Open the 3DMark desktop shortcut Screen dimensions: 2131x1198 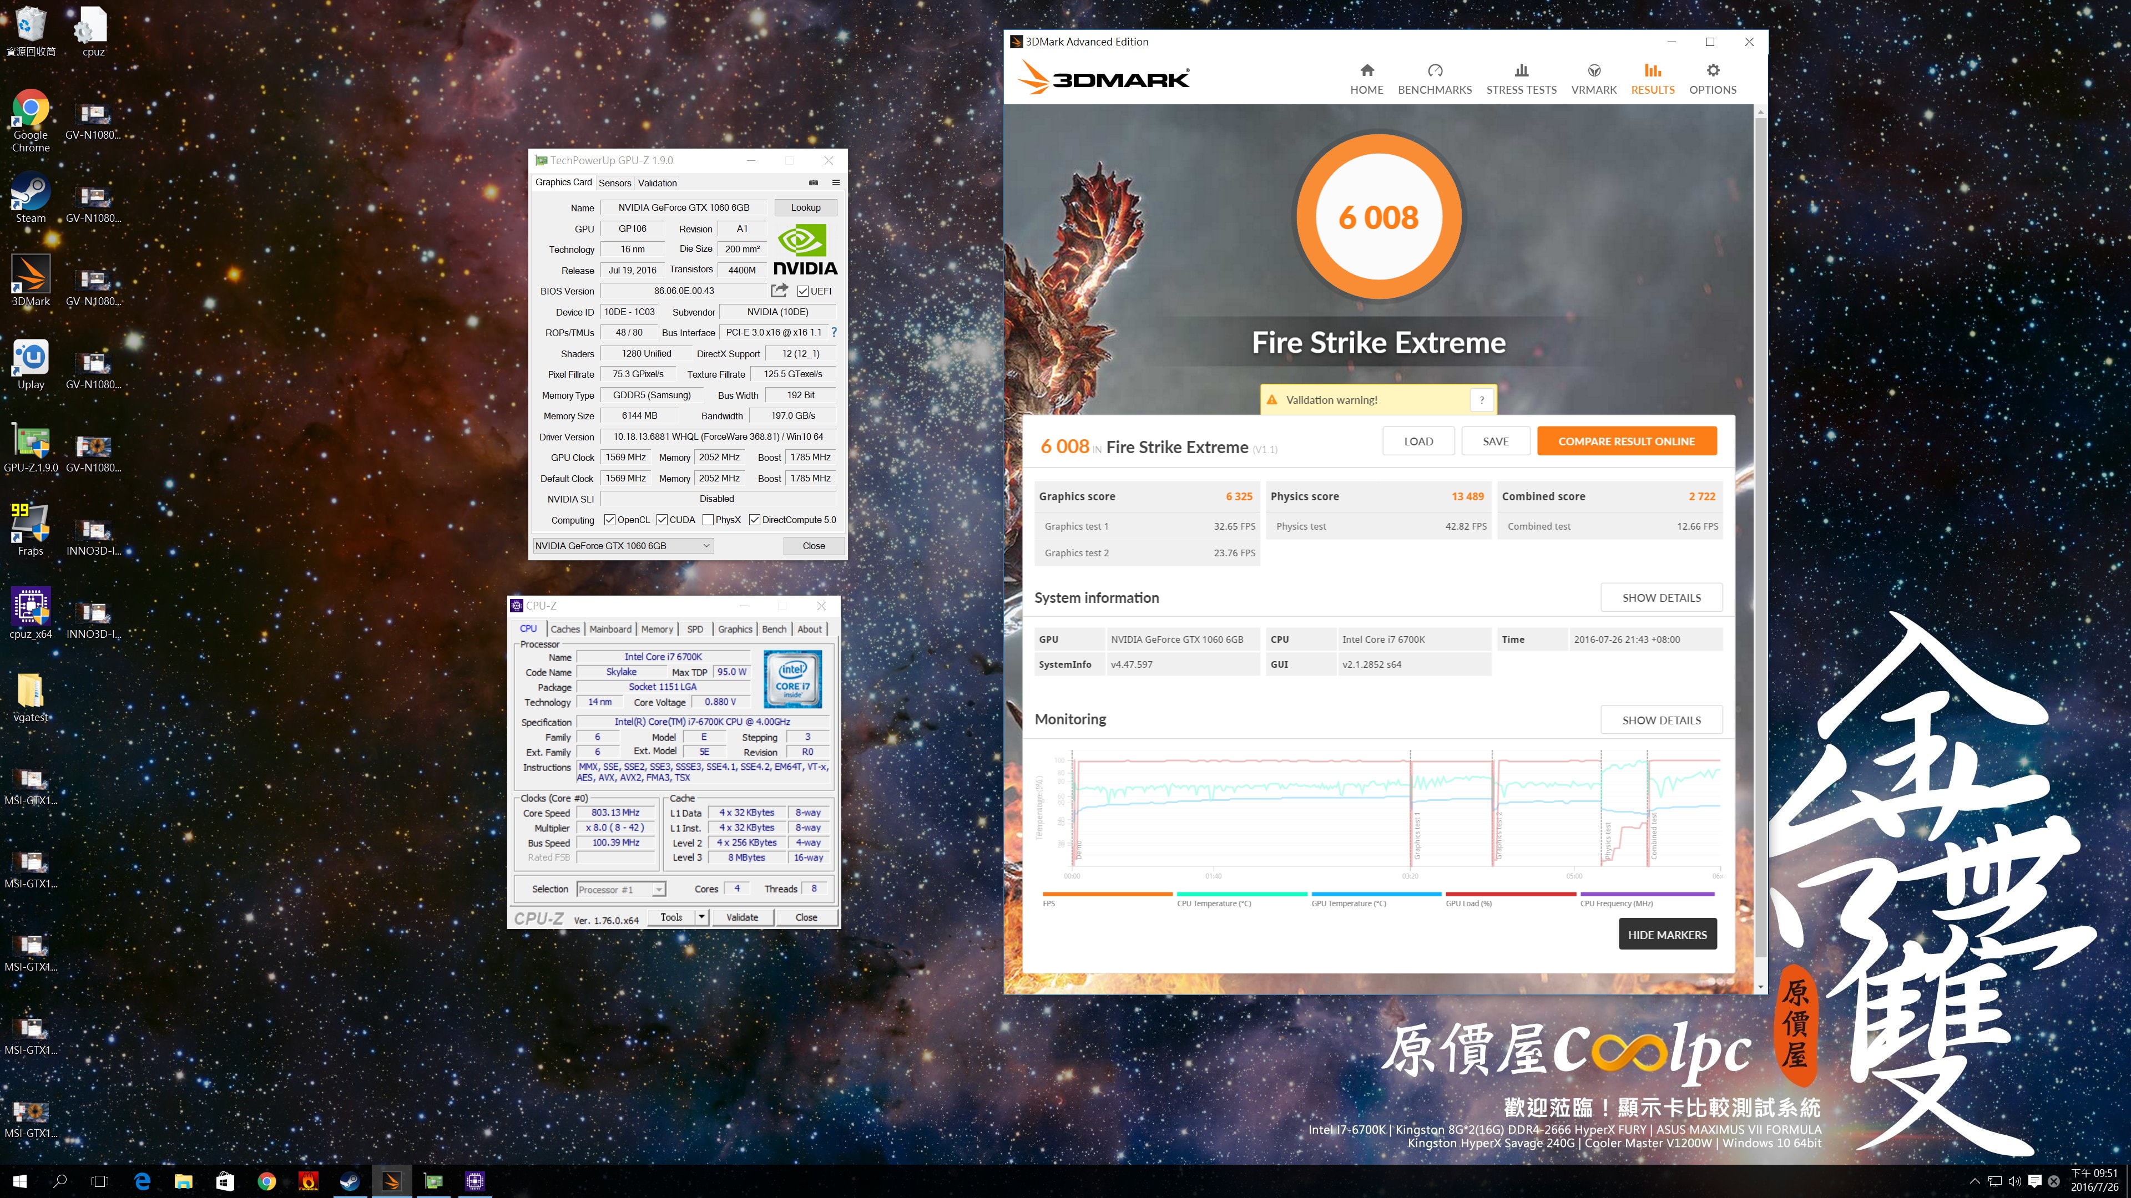[31, 280]
